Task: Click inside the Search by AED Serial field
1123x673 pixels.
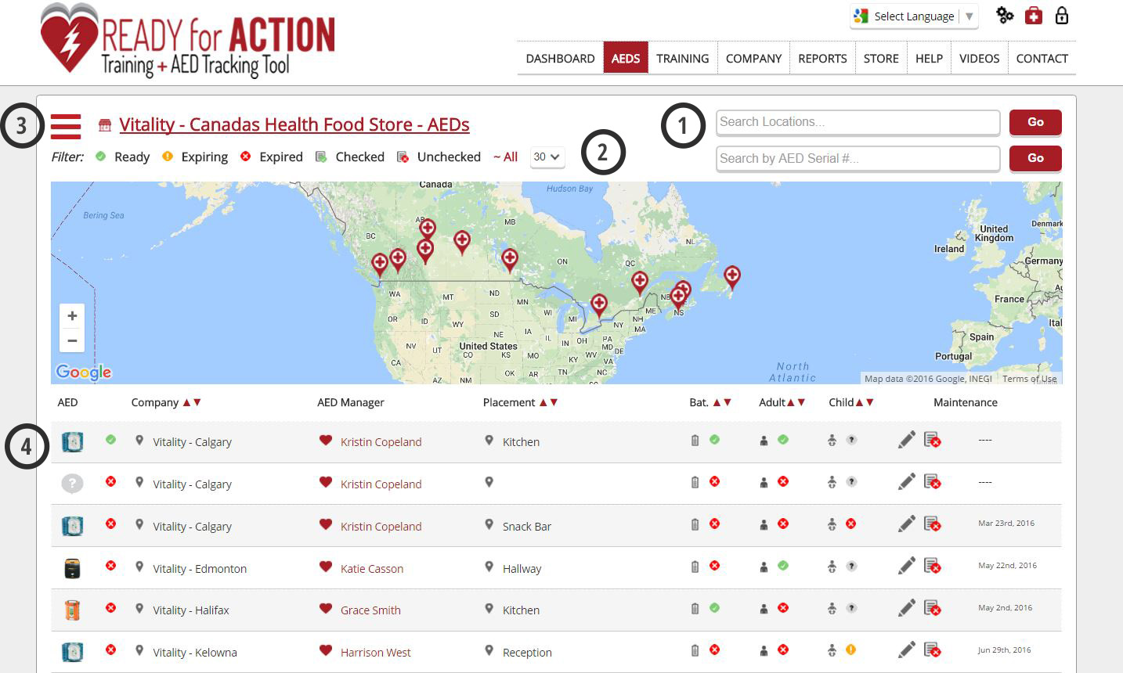Action: coord(858,158)
